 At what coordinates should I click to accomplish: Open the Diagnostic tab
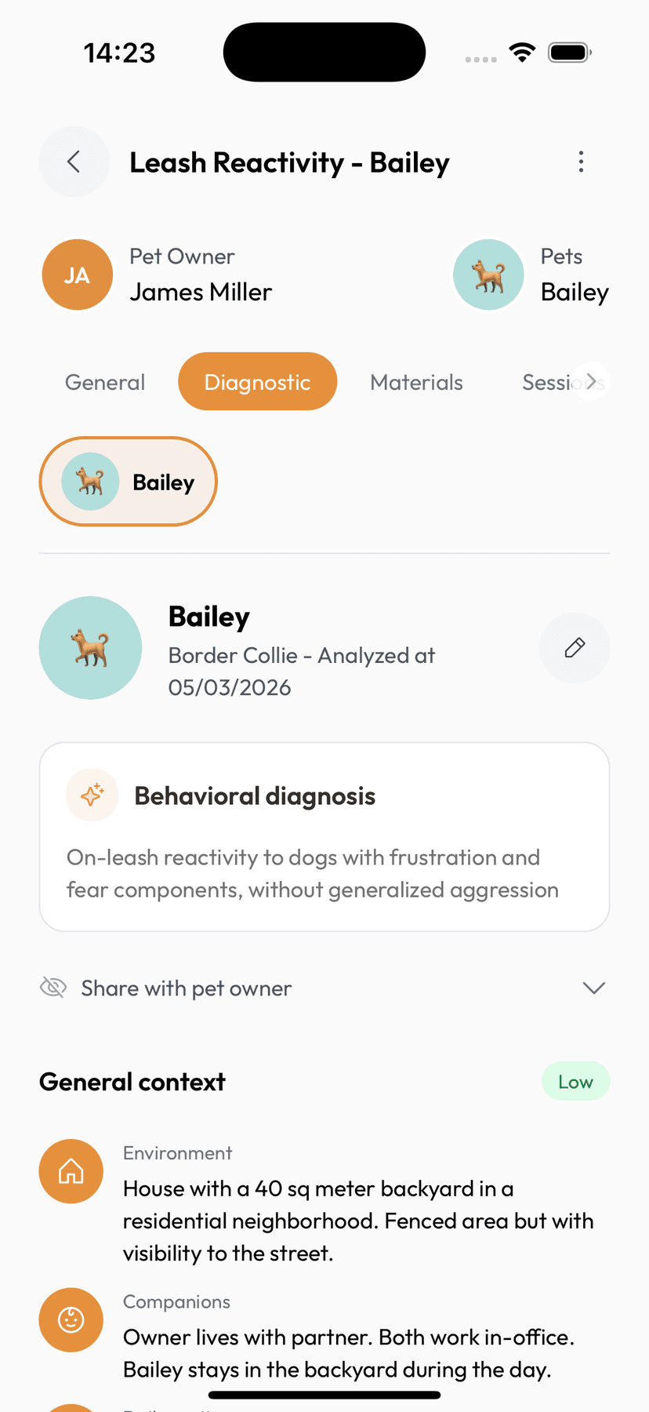[258, 381]
